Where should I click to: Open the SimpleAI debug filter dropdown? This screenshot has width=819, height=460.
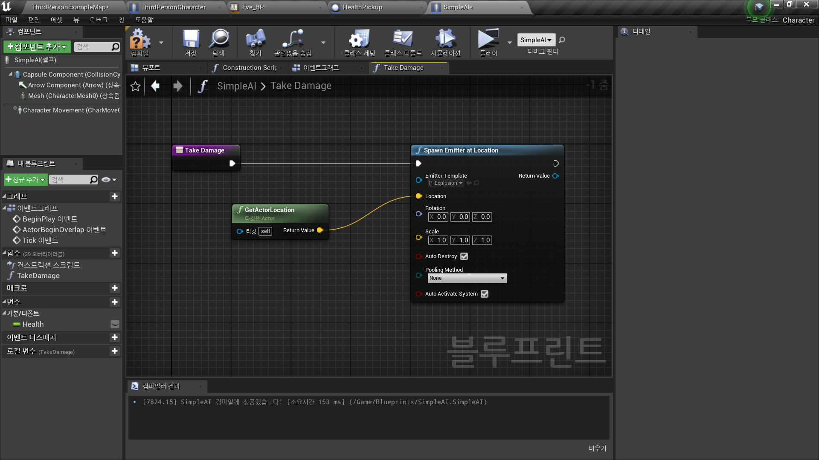(x=536, y=40)
